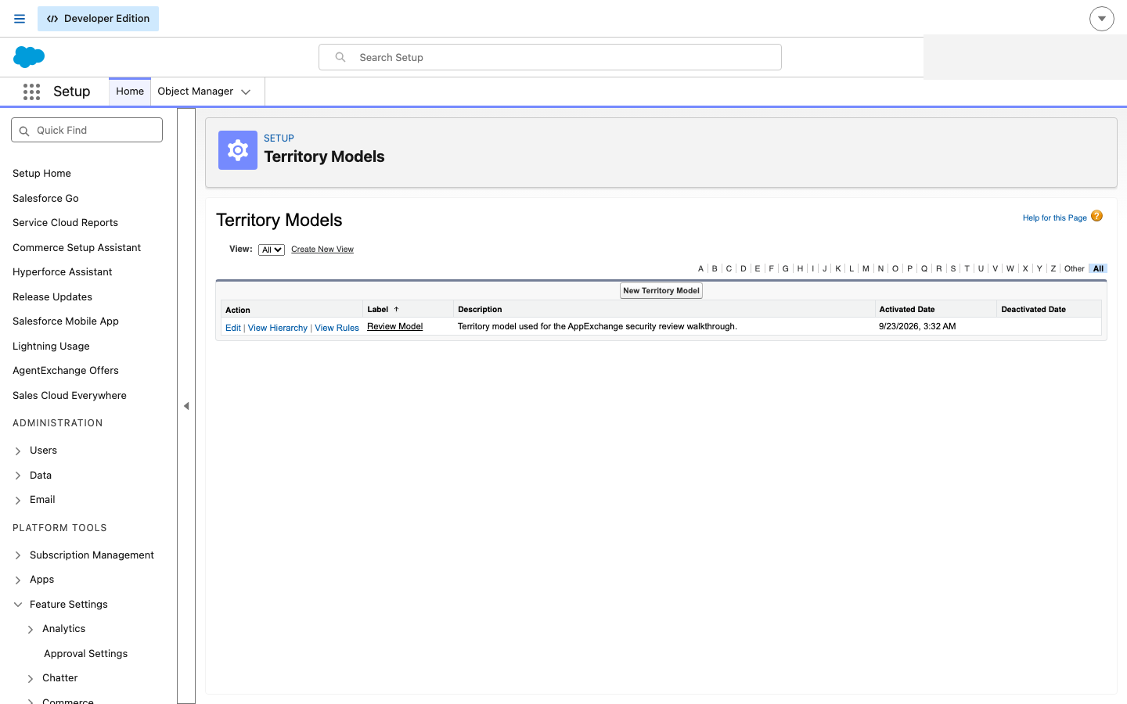Image resolution: width=1127 pixels, height=704 pixels.
Task: Open Lightning Usage in the sidebar
Action: [51, 347]
